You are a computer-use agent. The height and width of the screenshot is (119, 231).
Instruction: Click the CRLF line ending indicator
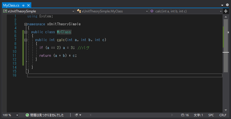pos(223,115)
